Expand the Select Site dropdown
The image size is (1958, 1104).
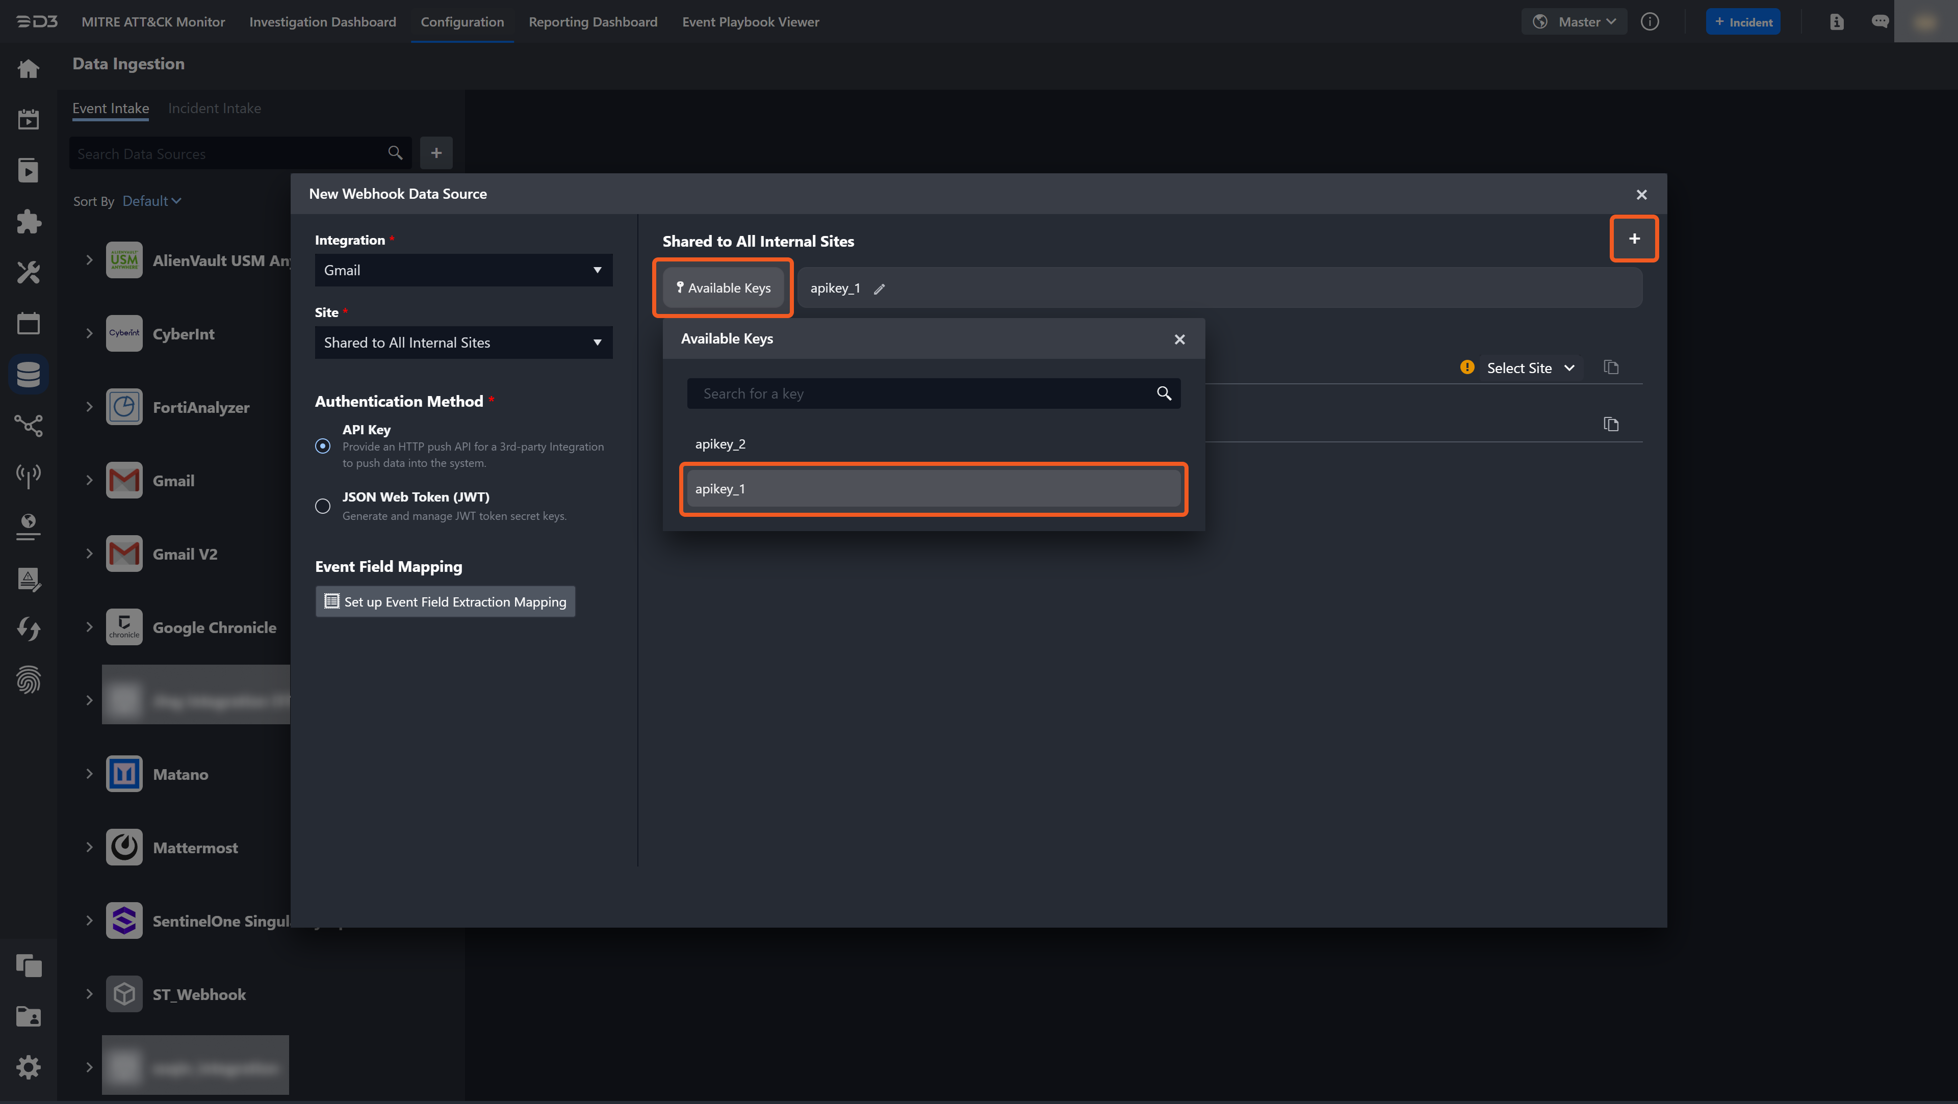point(1529,368)
